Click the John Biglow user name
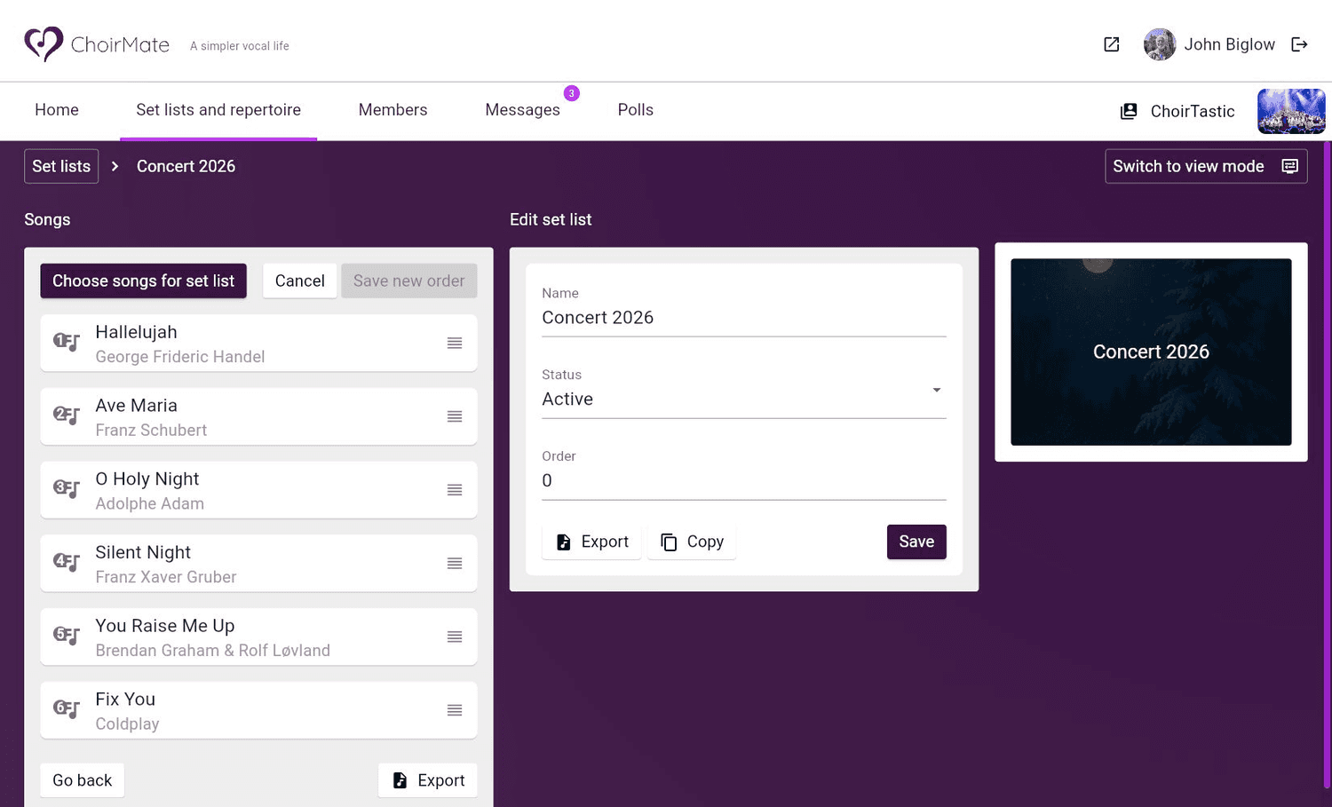 pyautogui.click(x=1229, y=44)
